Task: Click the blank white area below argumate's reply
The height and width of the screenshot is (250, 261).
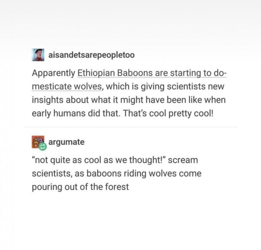Action: click(130, 219)
